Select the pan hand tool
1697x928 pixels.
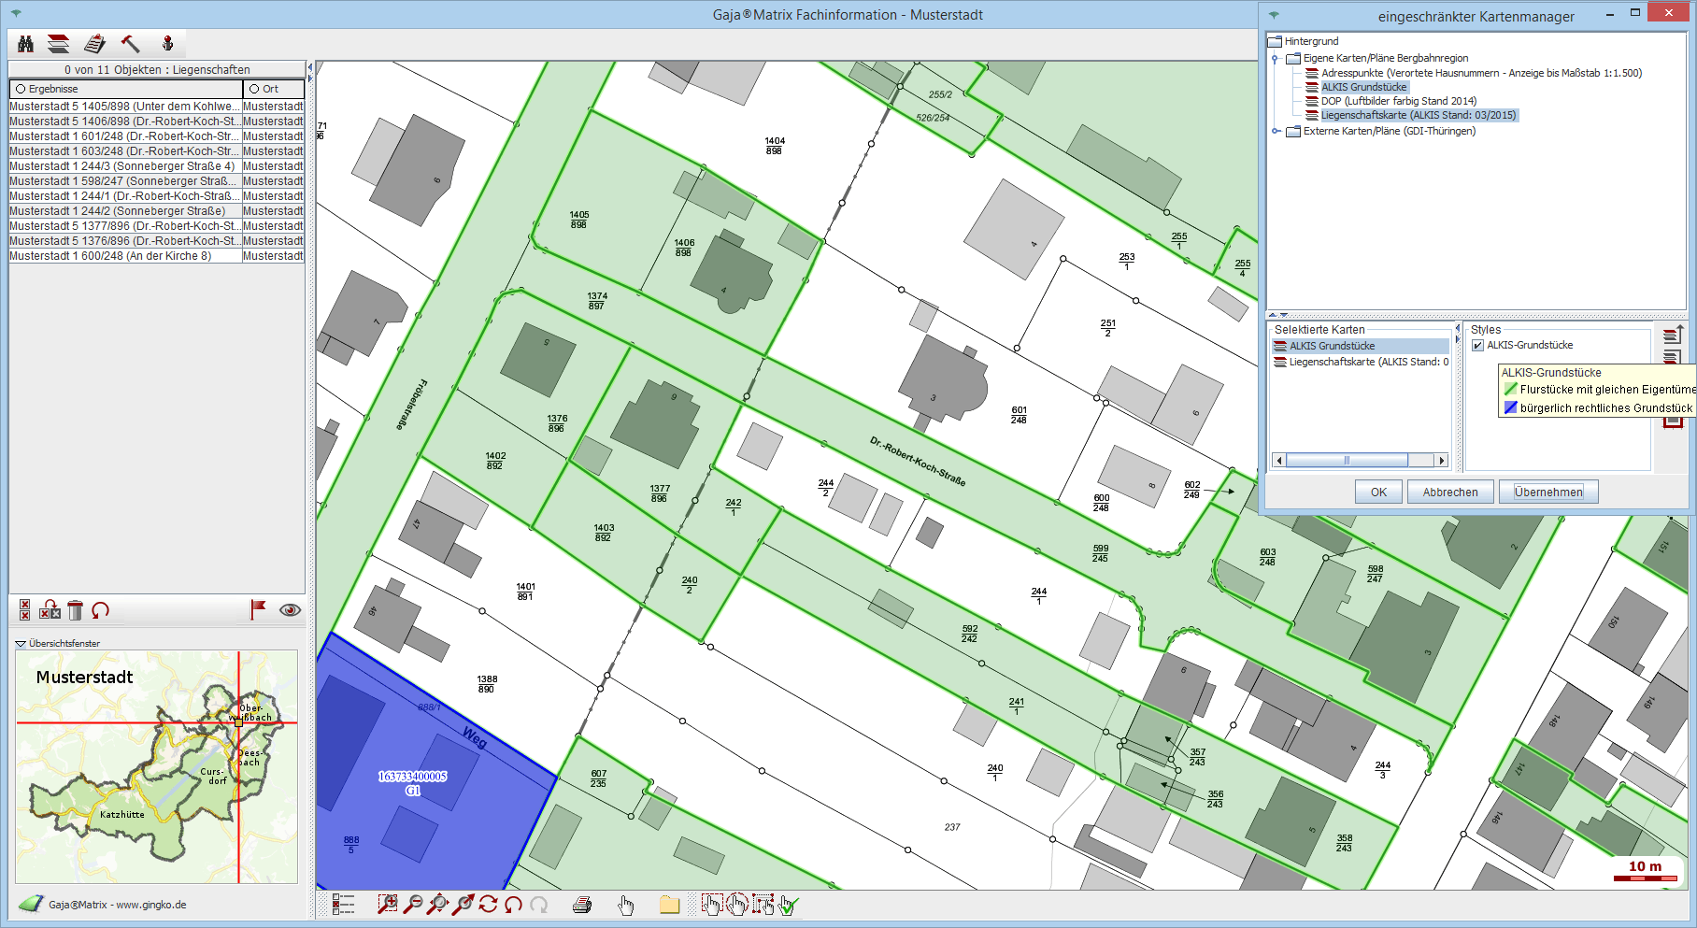pyautogui.click(x=626, y=905)
